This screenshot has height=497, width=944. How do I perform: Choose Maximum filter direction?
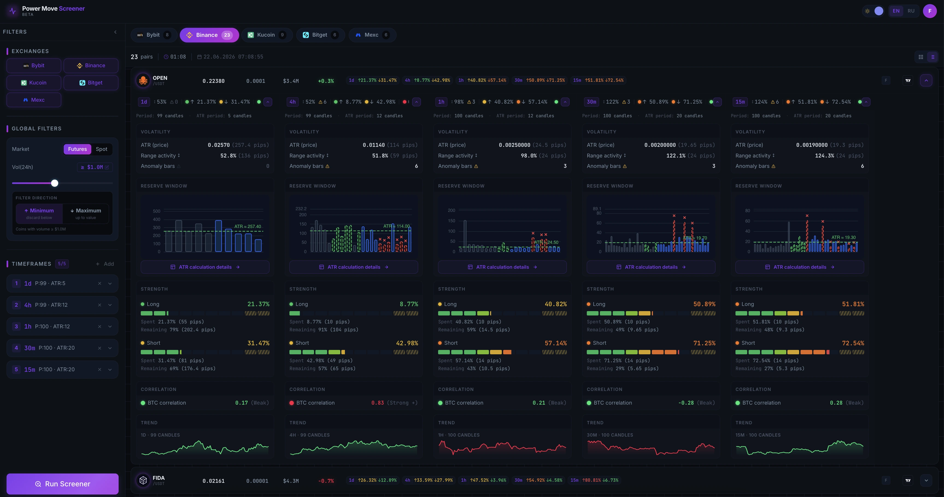tap(86, 214)
